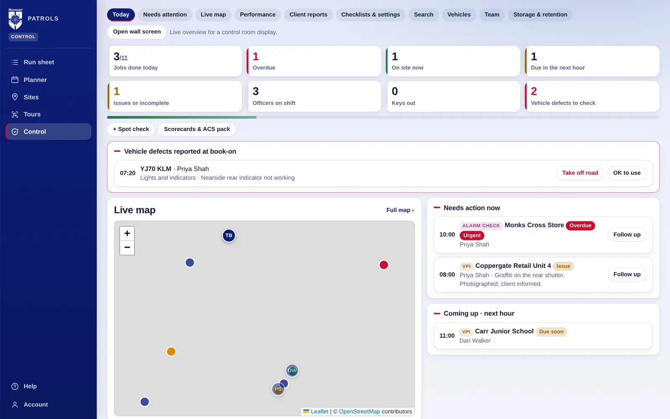Screen dimensions: 670x419
Task: Follow up Coppergate Retail Unit 4
Action: point(627,274)
